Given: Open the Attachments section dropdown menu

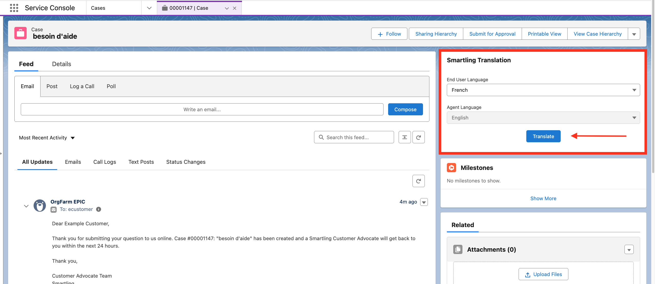Looking at the screenshot, I should (629, 250).
